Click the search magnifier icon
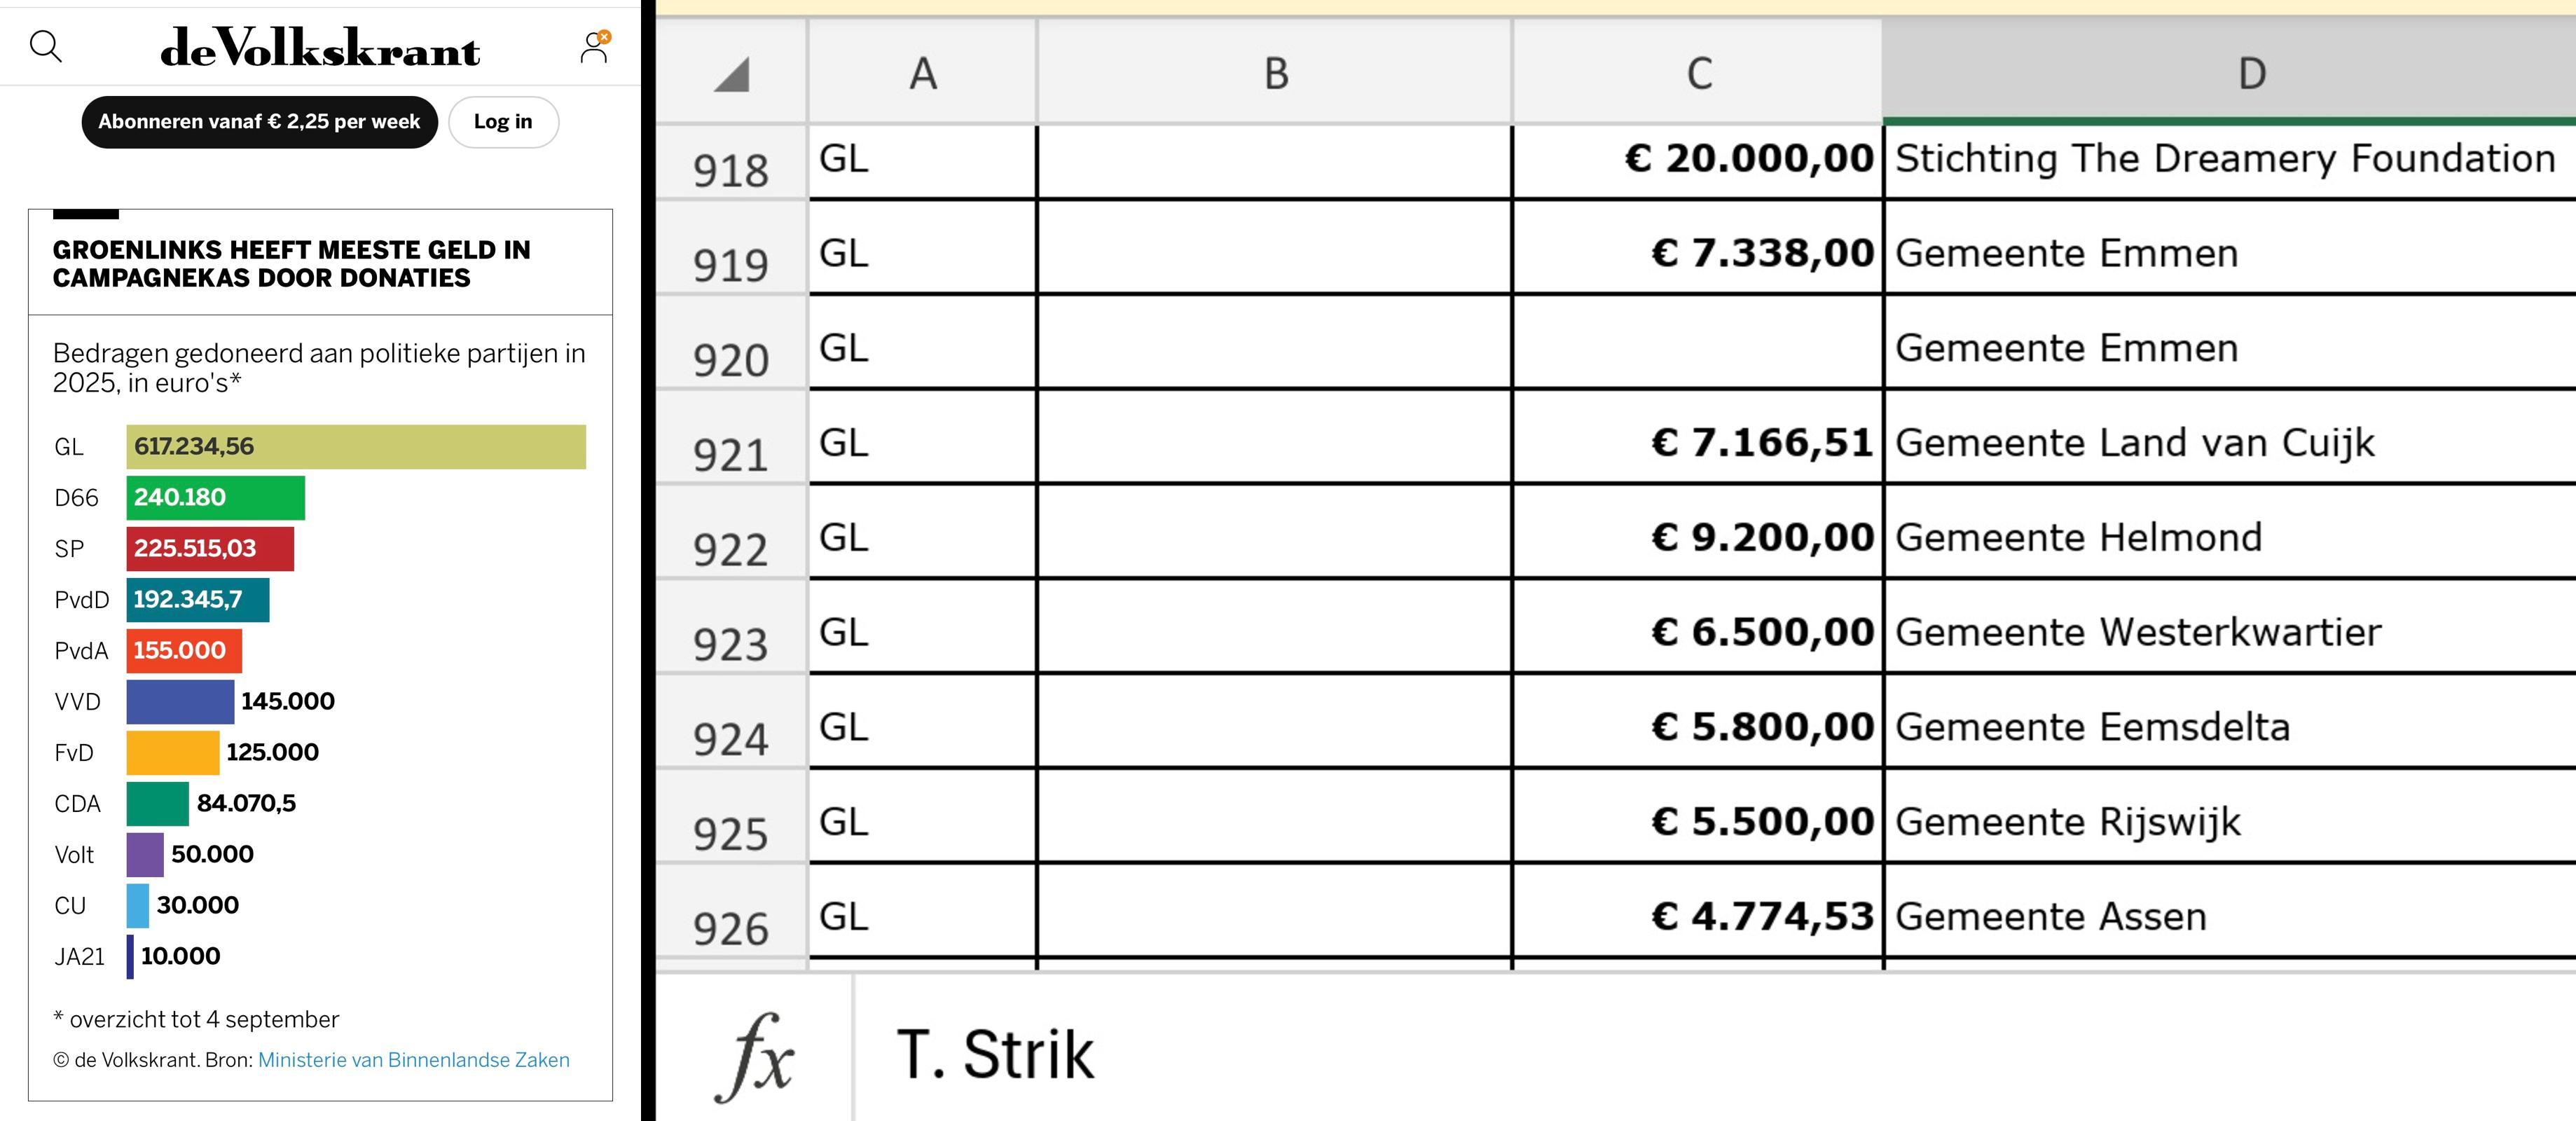The image size is (2576, 1121). [x=46, y=46]
